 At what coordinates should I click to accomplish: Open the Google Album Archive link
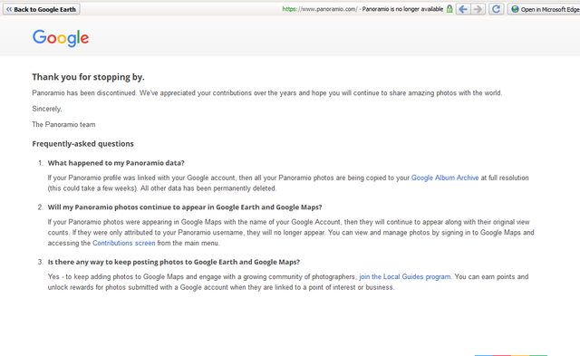coord(445,178)
